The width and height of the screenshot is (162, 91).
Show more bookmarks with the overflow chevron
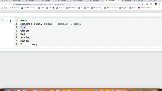pyautogui.click(x=159, y=8)
